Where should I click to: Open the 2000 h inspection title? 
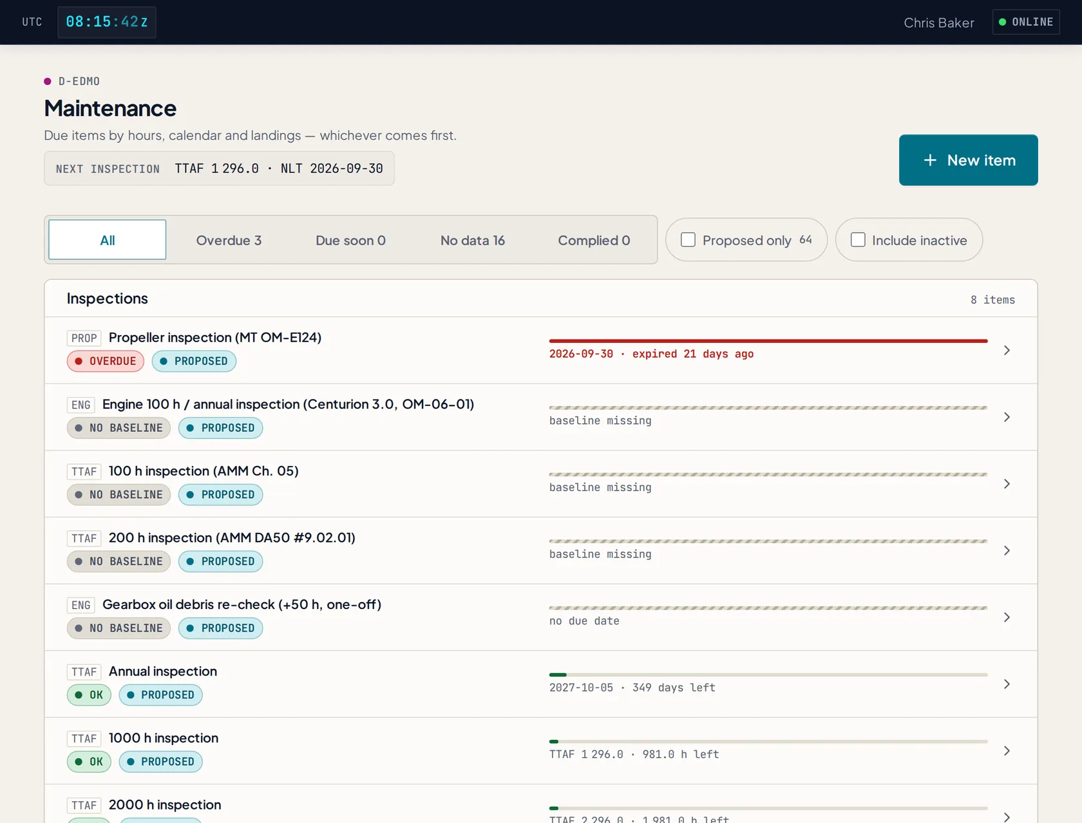click(x=165, y=805)
